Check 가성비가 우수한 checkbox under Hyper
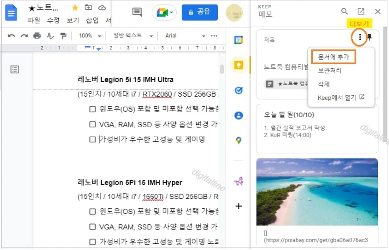Viewport: 389px width, 250px height. (x=93, y=242)
